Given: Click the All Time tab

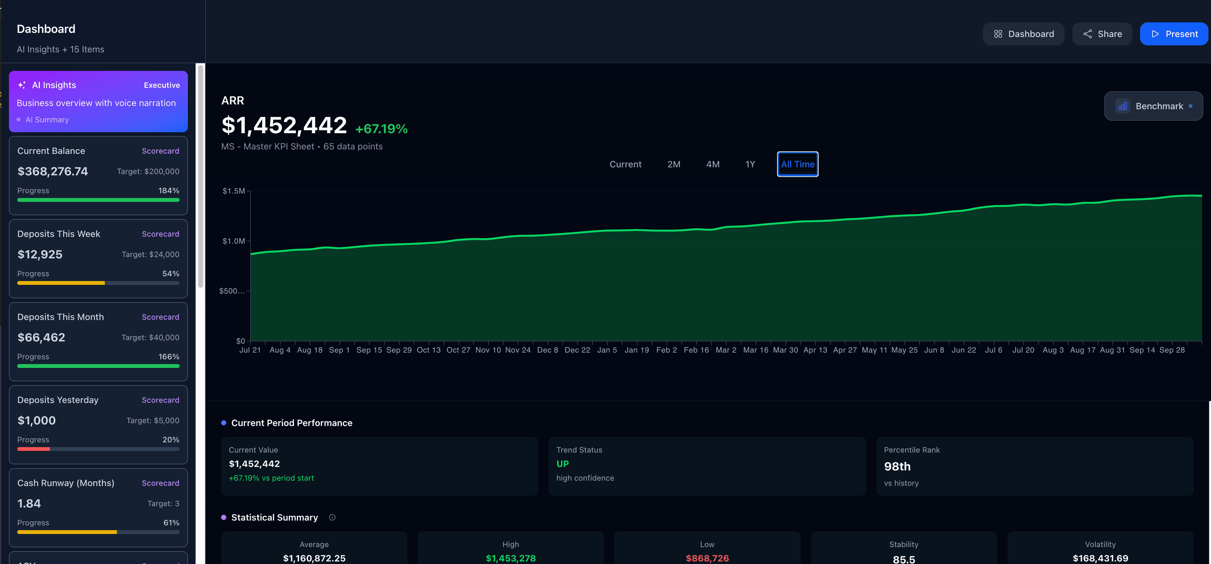Looking at the screenshot, I should point(798,164).
